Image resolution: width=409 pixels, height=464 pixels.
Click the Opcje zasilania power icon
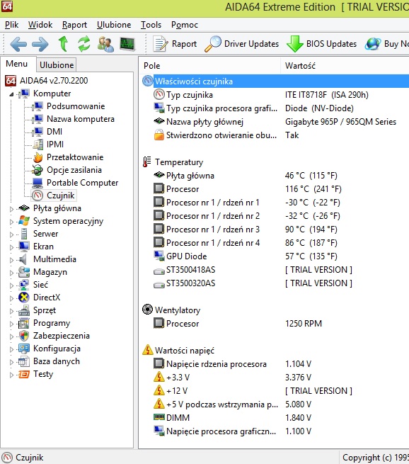click(38, 170)
